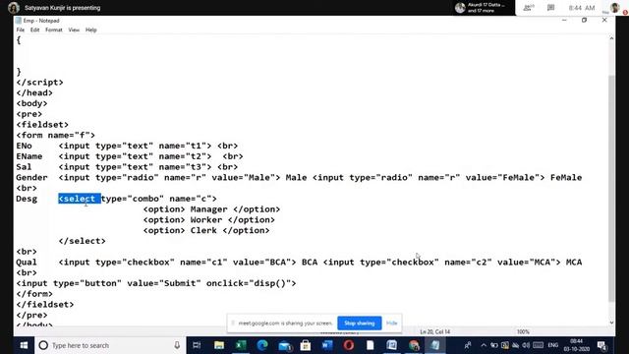Click the Desg label text
Screen dimensions: 629x354
coord(27,199)
